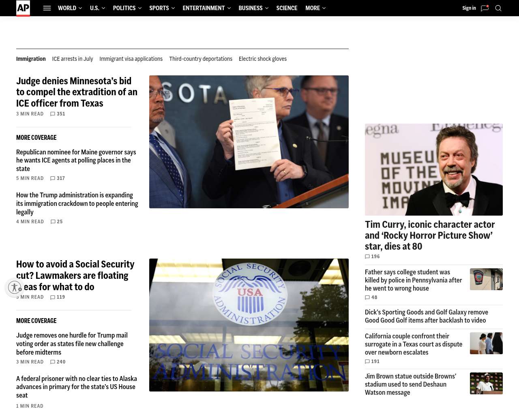Open Third-country deportations topic
This screenshot has width=519, height=415.
pyautogui.click(x=201, y=59)
